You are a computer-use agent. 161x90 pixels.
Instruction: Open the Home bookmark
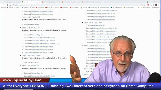[32, 8]
